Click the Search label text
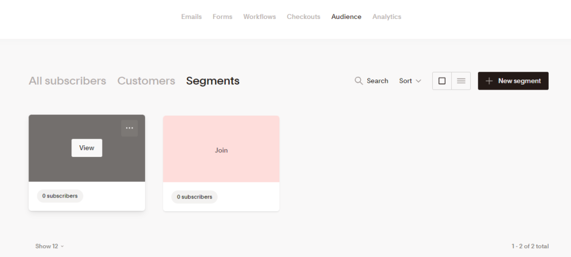Screen dimensions: 571x257 [378, 81]
